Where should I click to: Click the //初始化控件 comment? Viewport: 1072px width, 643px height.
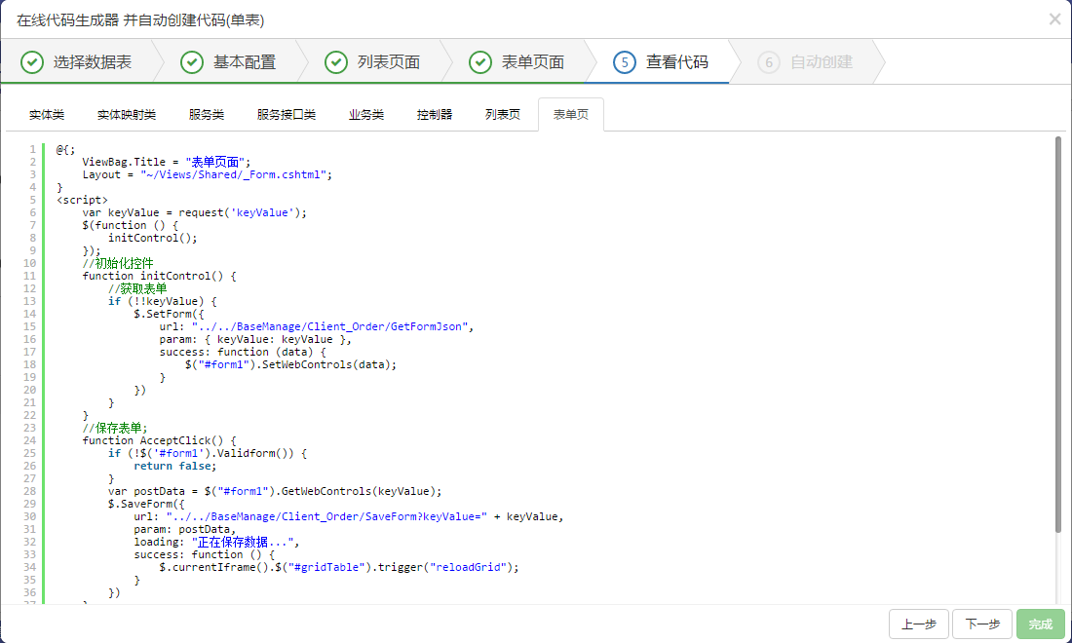click(x=118, y=263)
